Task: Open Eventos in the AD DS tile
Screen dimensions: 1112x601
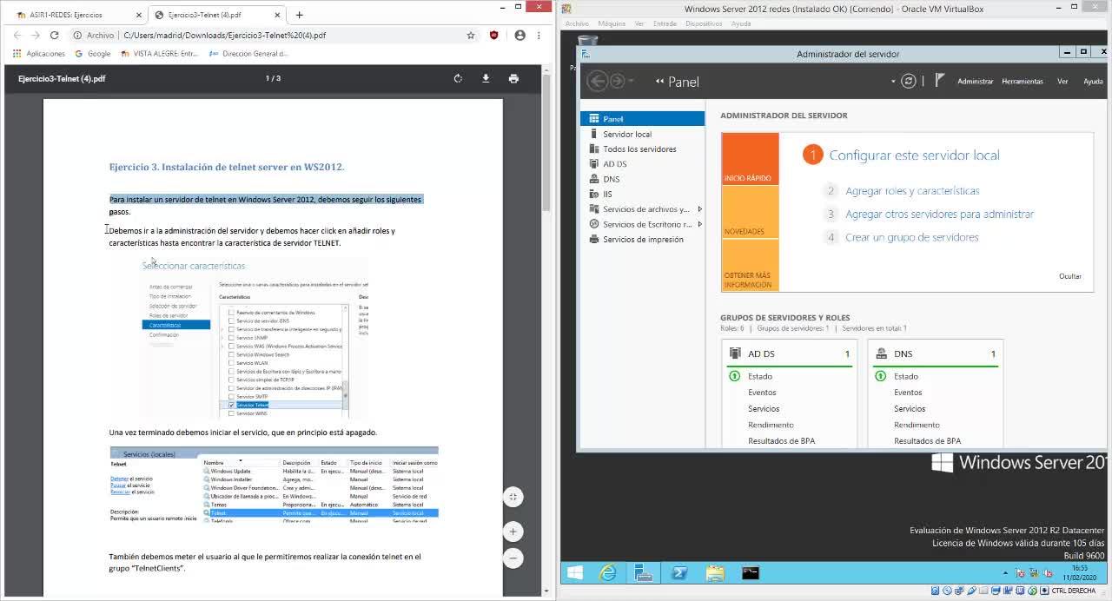Action: coord(762,393)
